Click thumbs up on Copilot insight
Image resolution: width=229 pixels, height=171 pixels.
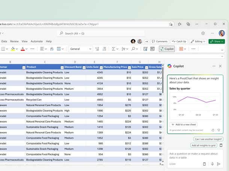click(x=213, y=130)
